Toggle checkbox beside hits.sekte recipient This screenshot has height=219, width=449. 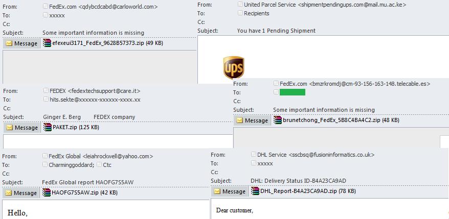(46, 99)
